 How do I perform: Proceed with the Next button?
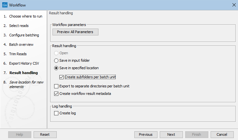coord(171,134)
